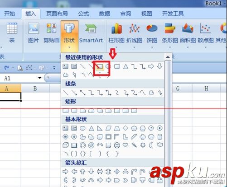Select the Chevron shape in block arrows

[126, 180]
